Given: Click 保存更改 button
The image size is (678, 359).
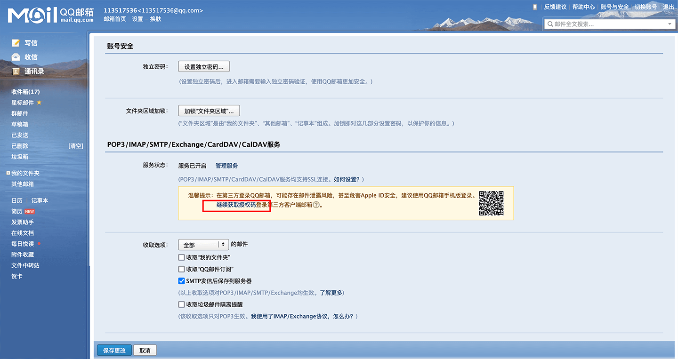Looking at the screenshot, I should pyautogui.click(x=114, y=351).
